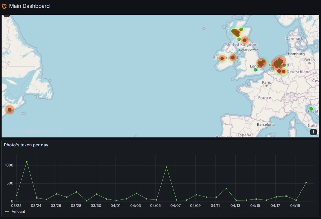Click the Italia label on the map
Image resolution: width=321 pixels, height=219 pixels.
point(313,126)
